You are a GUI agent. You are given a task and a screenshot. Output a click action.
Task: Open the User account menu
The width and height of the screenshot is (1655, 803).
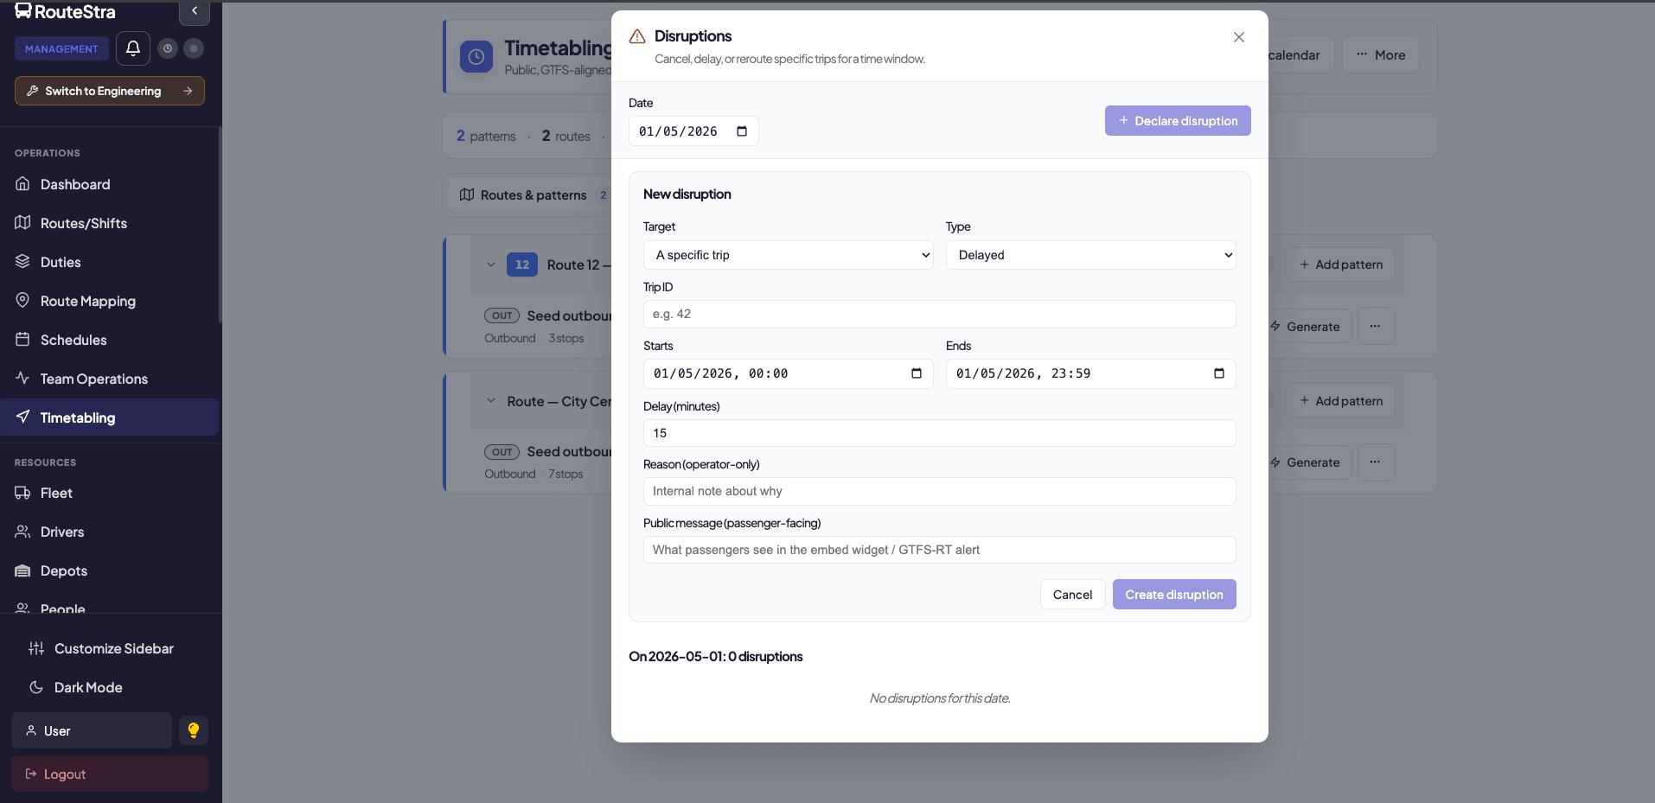click(92, 730)
